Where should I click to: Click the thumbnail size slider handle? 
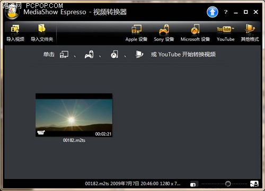click(x=228, y=184)
